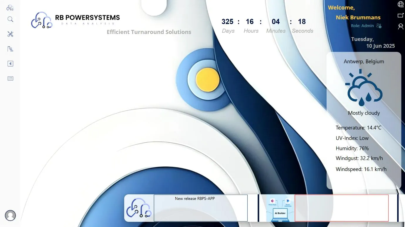Image resolution: width=405 pixels, height=227 pixels.
Task: Click the 'Humidity: 76%' entry
Action: [x=352, y=148]
